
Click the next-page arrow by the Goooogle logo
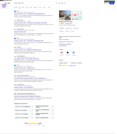(x=43, y=123)
